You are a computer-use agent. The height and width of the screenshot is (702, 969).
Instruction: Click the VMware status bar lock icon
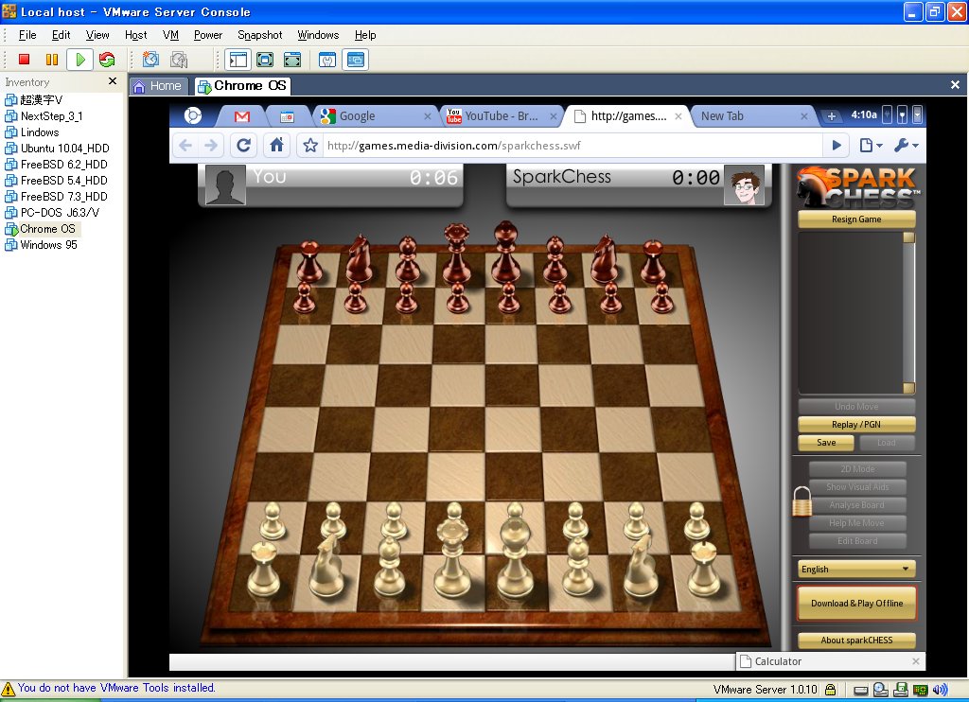coord(831,690)
